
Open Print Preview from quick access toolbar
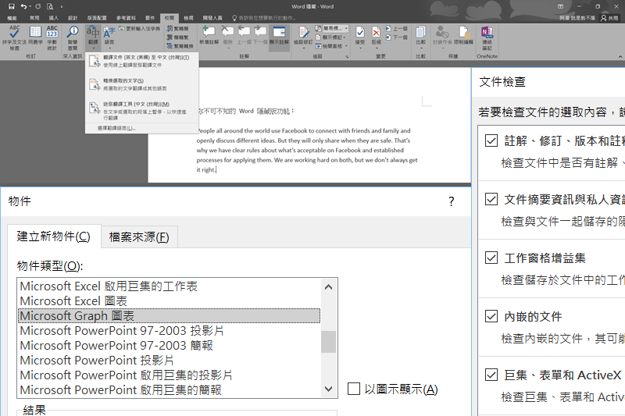pyautogui.click(x=50, y=6)
